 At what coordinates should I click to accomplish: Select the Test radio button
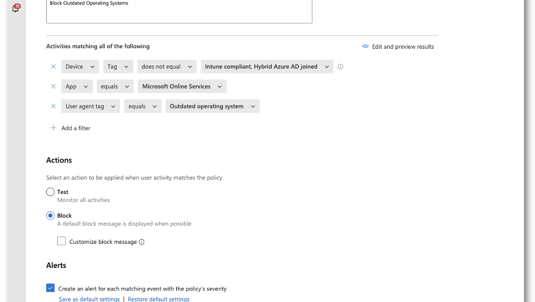click(x=50, y=192)
